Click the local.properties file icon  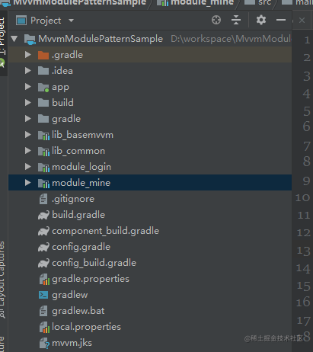(44, 327)
